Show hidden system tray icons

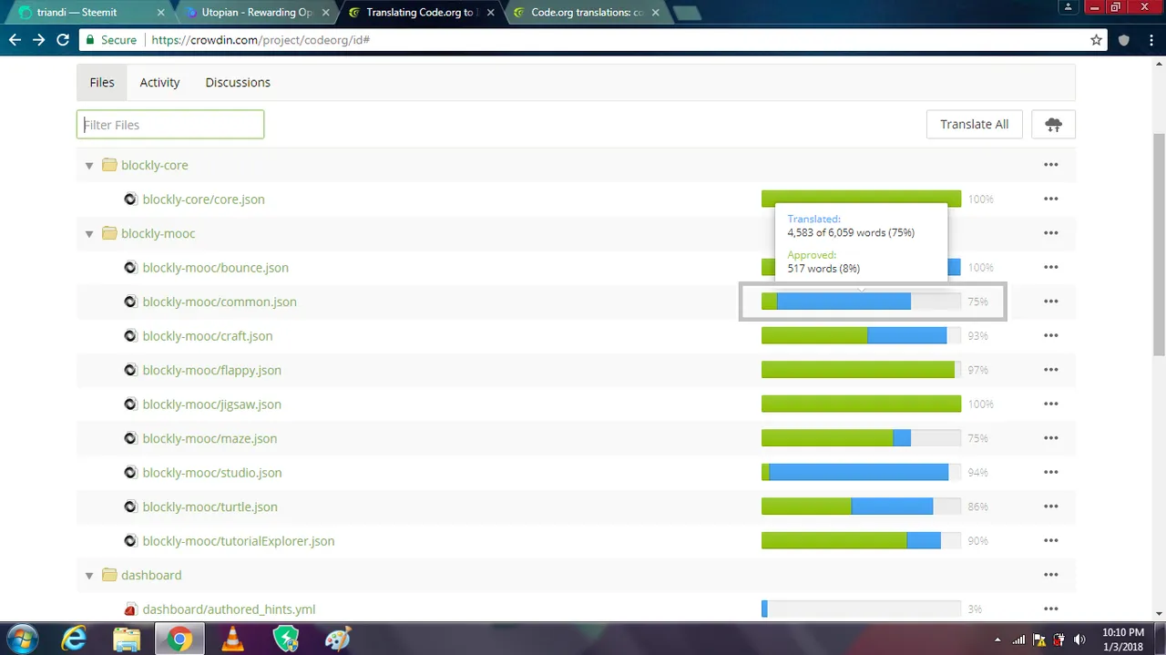(997, 640)
